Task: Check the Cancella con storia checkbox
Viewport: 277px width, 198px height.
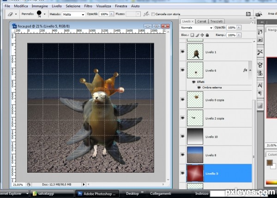Action: 153,14
